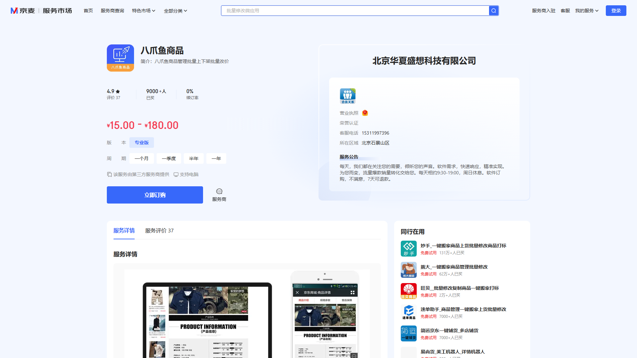This screenshot has height=358, width=637.
Task: Click the 9000+人 已买 statistic
Action: click(156, 94)
